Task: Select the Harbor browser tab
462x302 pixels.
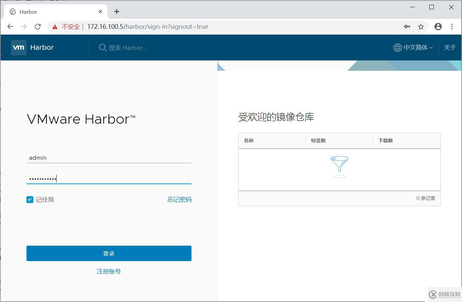Action: [x=56, y=12]
